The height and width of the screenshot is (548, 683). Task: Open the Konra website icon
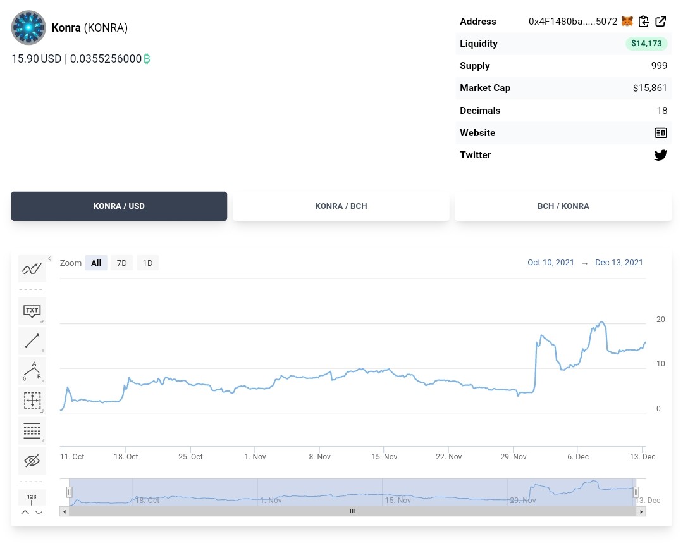pos(660,133)
